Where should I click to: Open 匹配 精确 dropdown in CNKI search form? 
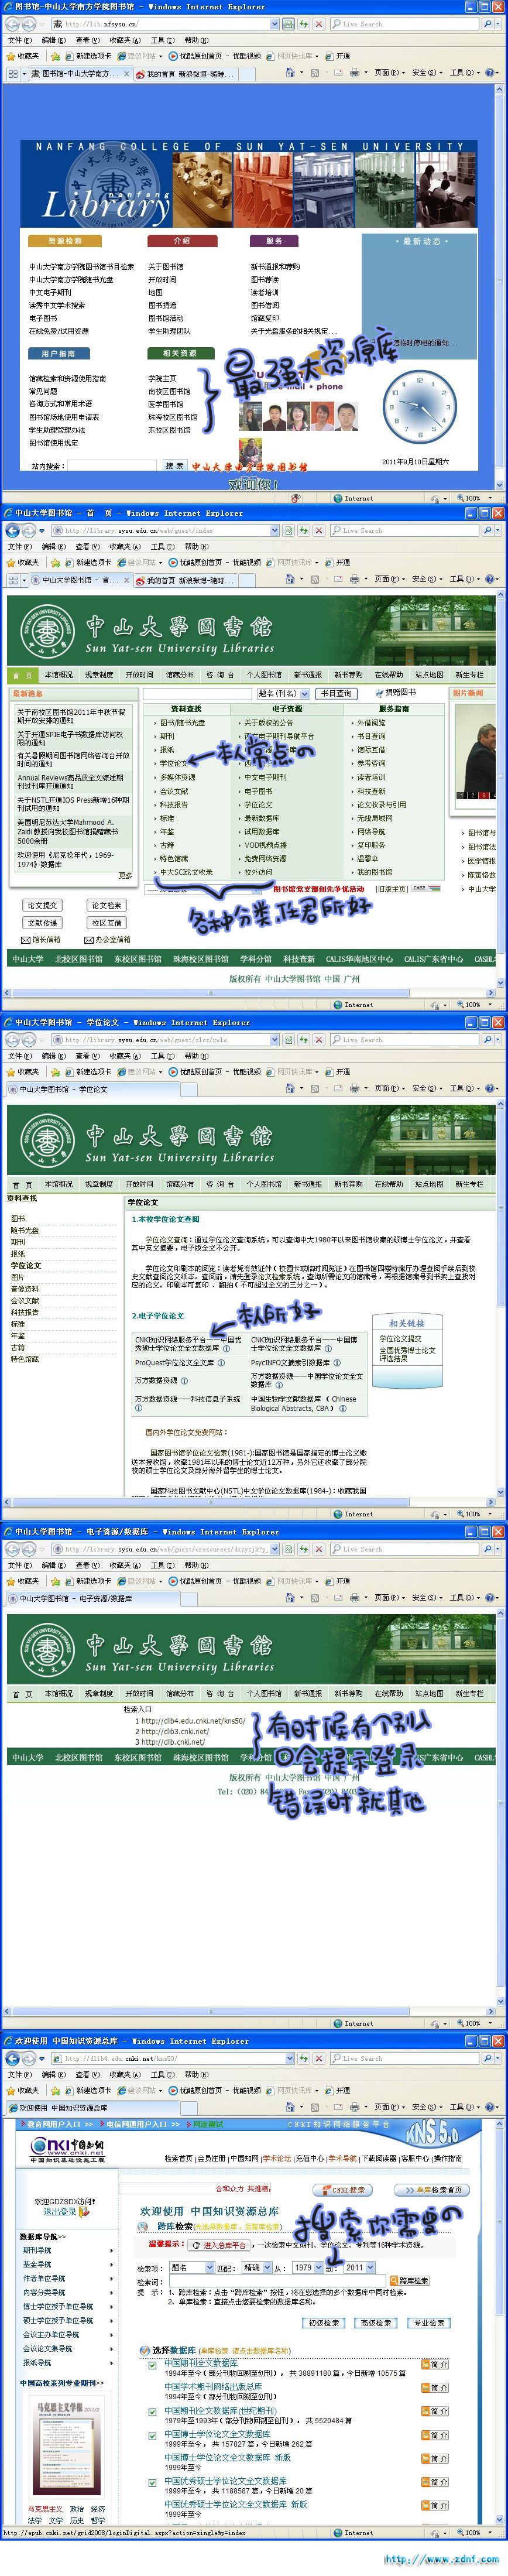257,2268
